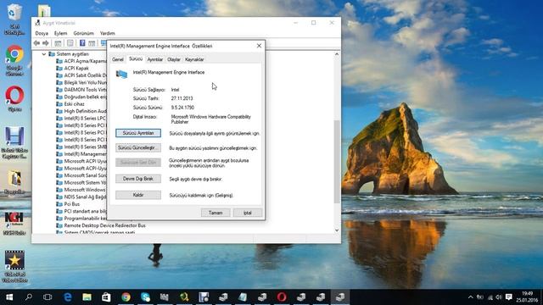543x305 pixels.
Task: Switch to Chrome on the taskbar
Action: [126, 297]
